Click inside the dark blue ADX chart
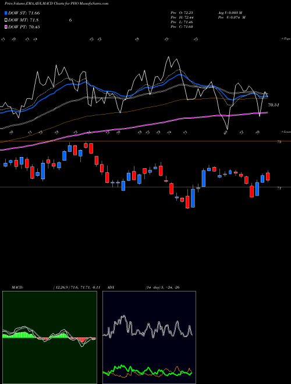 [149, 337]
